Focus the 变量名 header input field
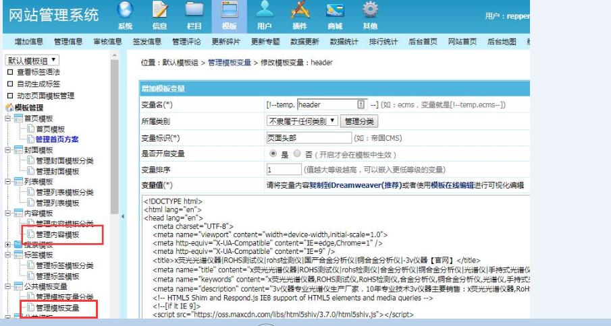This screenshot has height=326, width=611. 331,104
